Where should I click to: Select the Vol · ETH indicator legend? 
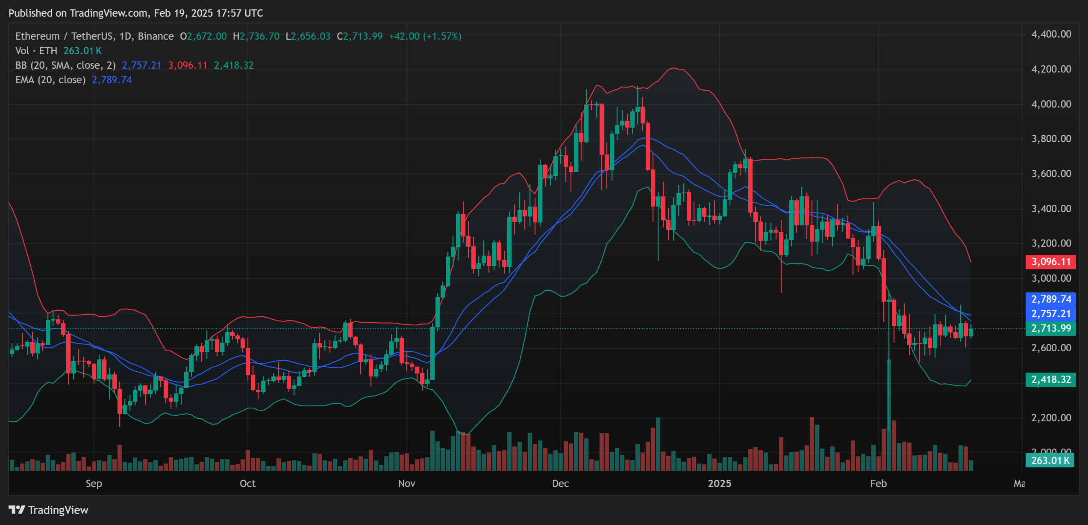coord(36,51)
